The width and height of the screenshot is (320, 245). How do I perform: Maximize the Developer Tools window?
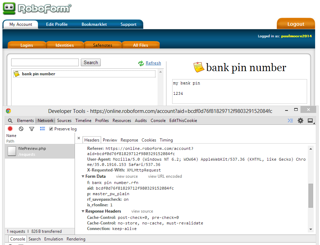(x=296, y=109)
